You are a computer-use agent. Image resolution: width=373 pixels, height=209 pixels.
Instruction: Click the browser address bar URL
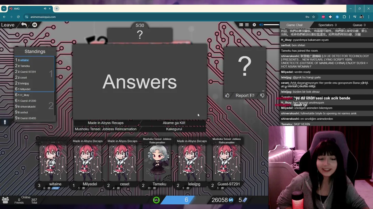click(43, 17)
